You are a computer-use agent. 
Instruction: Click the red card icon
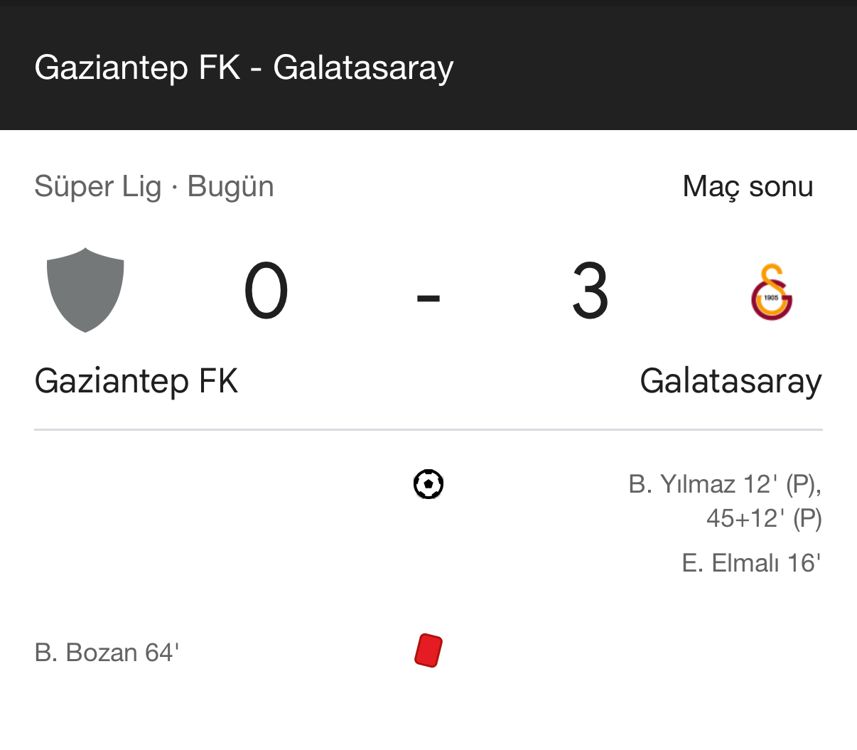(428, 650)
